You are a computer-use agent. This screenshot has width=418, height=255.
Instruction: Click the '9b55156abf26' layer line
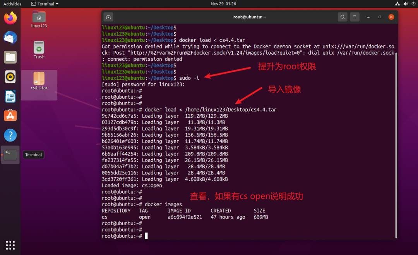click(x=165, y=135)
